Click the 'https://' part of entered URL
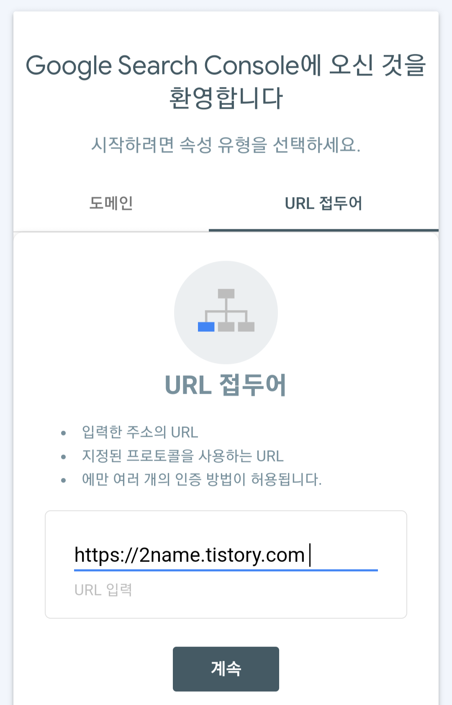Screen dimensions: 452x705 pos(106,556)
